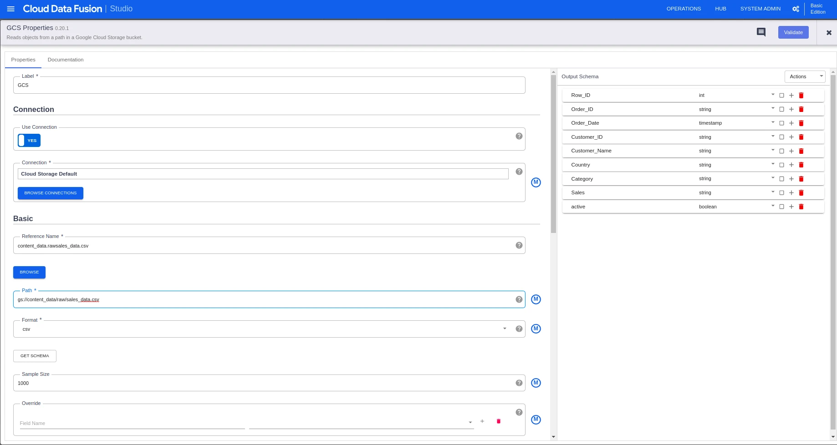Click GET SCHEMA button
Screen dimensions: 837x445
[x=35, y=356]
